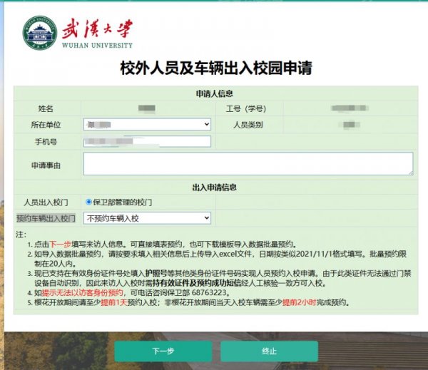428x370 pixels.
Task: Click the WUHAN UNIVERSITY English logo text
Action: point(98,46)
